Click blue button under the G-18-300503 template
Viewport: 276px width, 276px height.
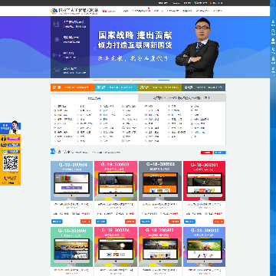(101, 222)
